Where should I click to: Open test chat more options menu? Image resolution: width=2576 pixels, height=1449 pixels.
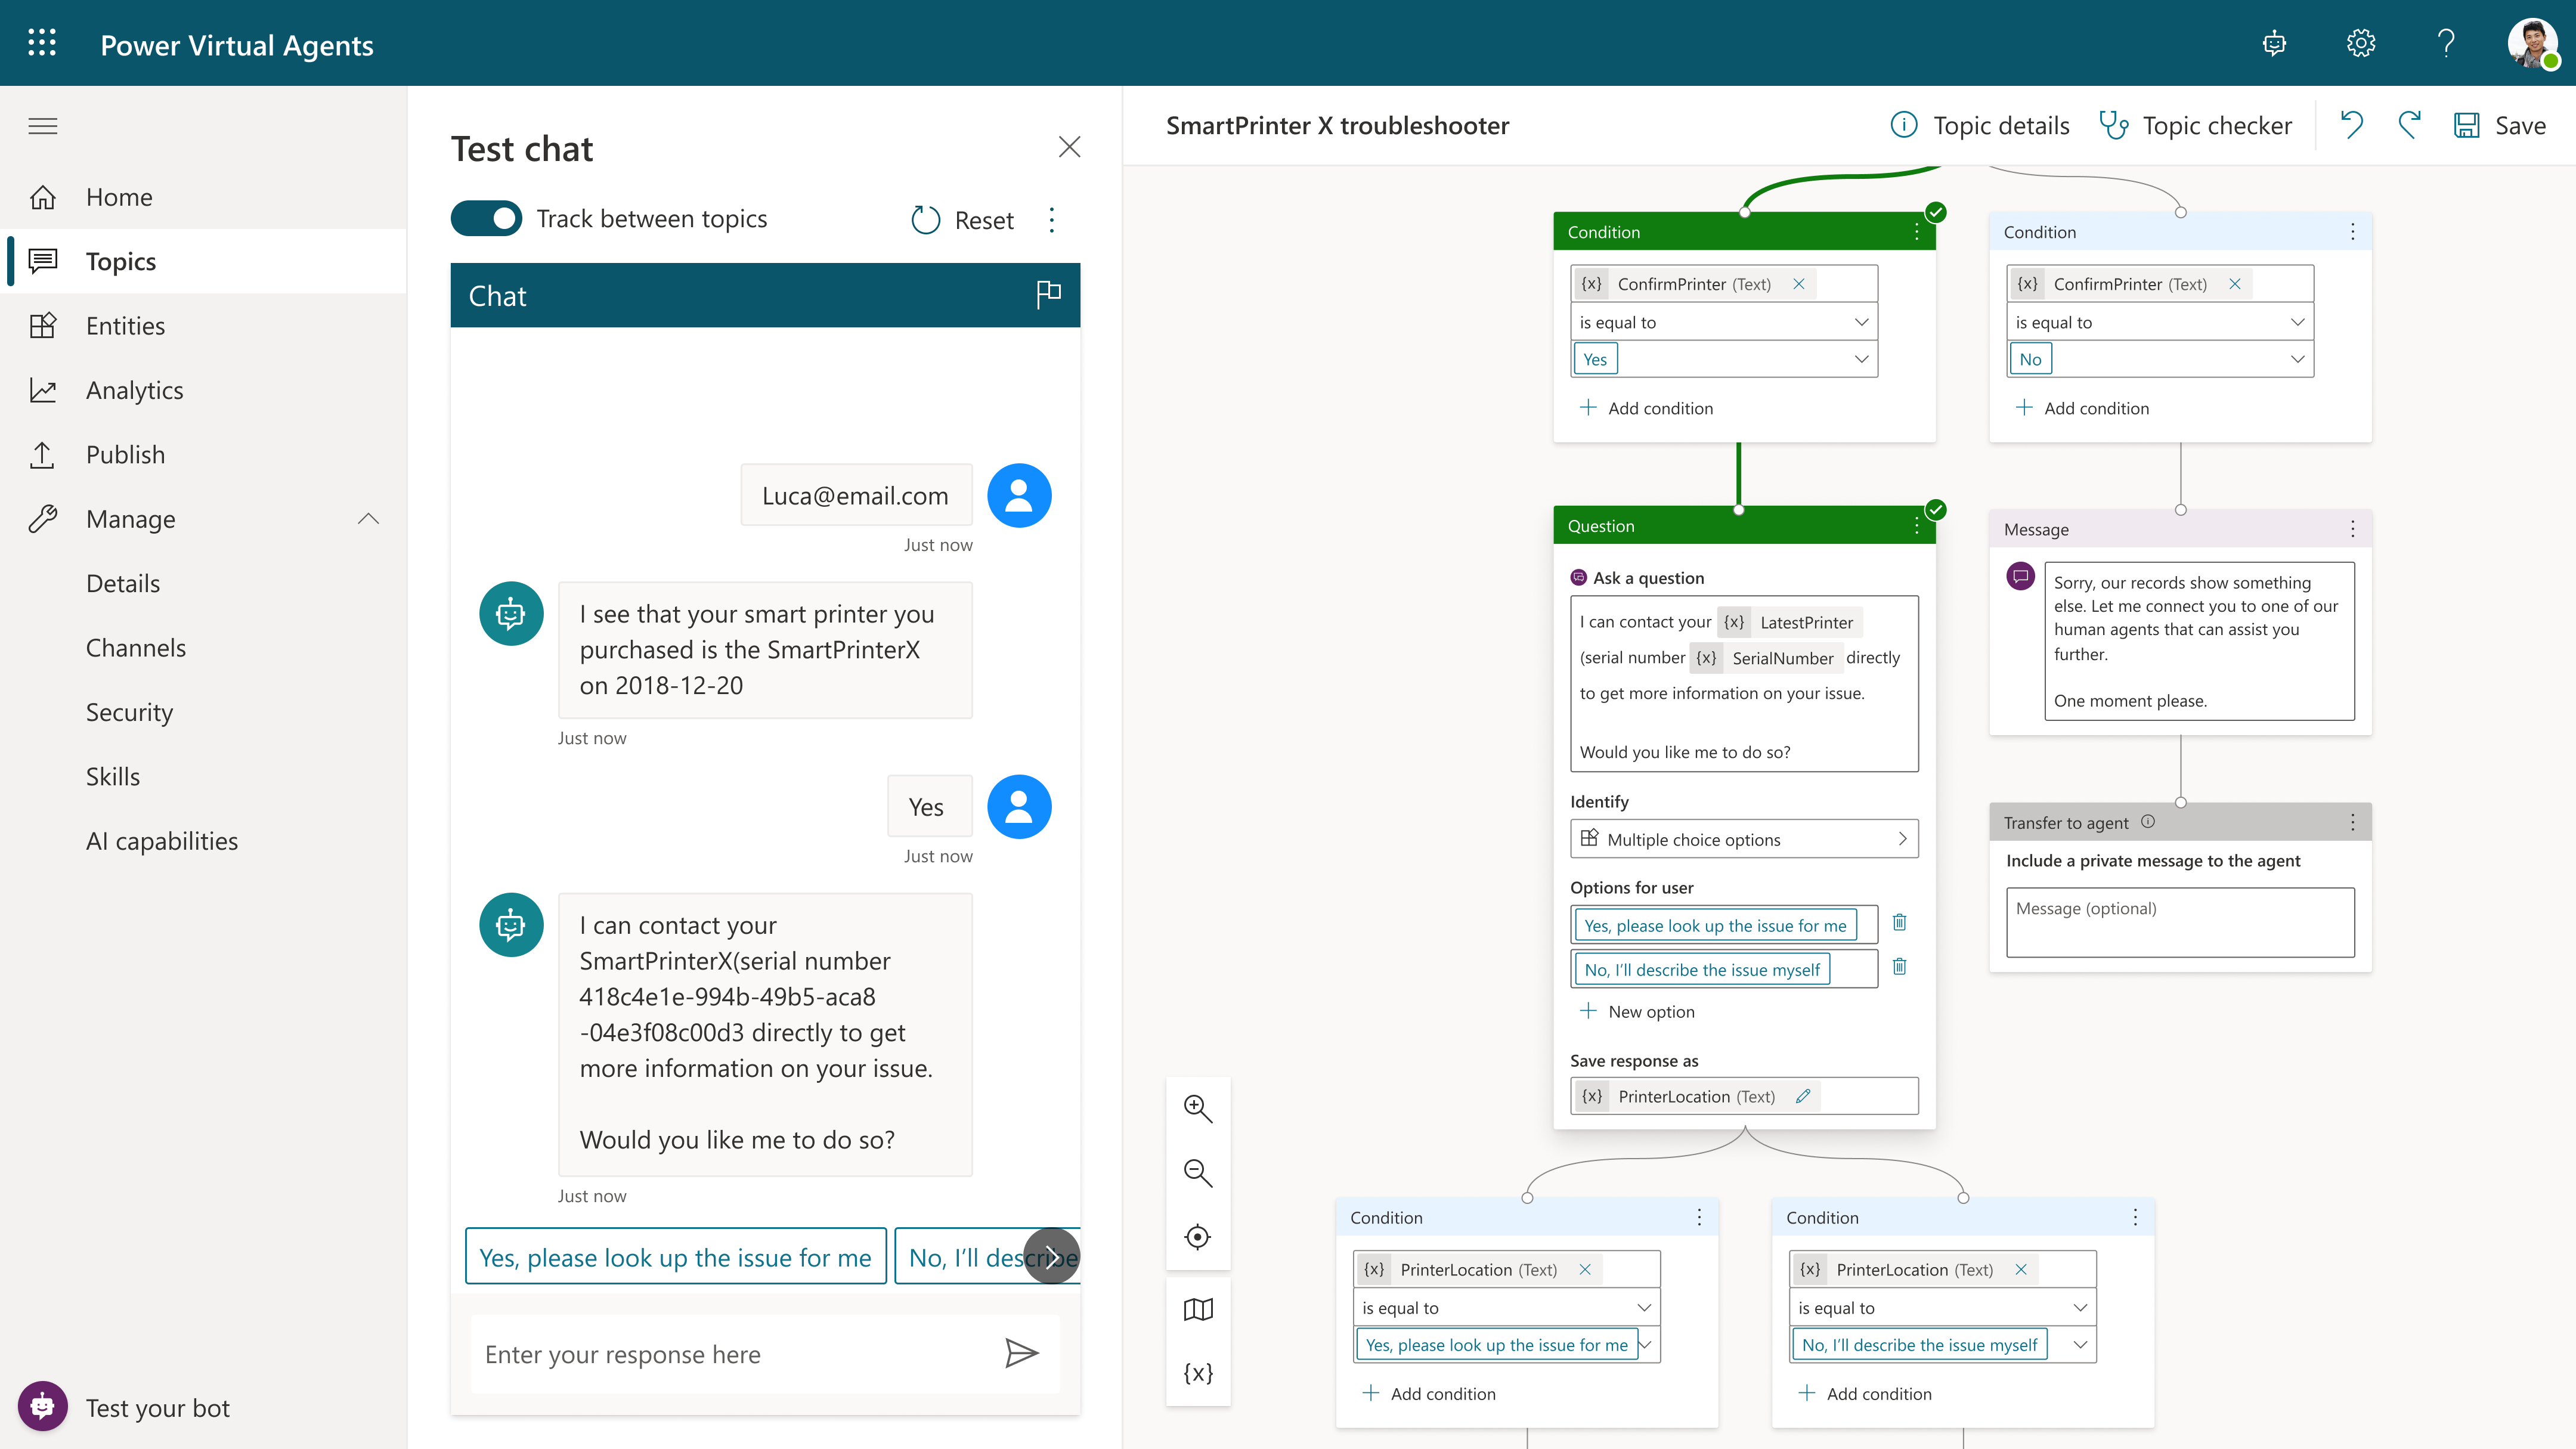pos(1051,220)
